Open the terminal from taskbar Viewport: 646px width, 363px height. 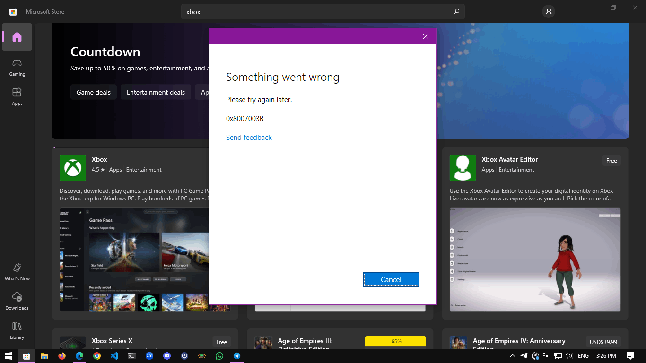(132, 356)
